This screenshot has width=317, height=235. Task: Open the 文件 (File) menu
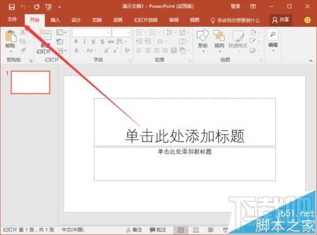tap(12, 20)
